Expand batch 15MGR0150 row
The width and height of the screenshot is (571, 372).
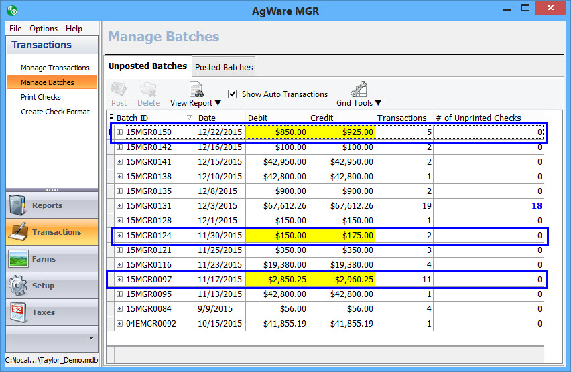point(120,132)
